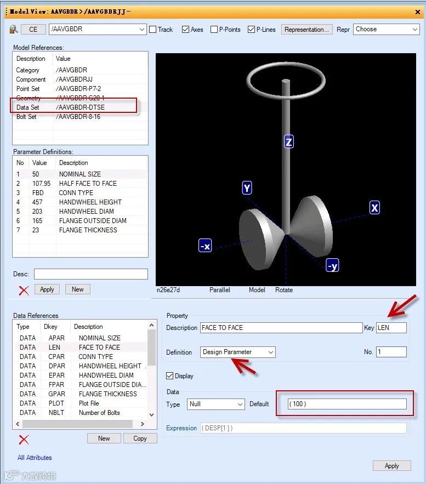Click New under Data References
Viewport: 426px width, 484px height.
click(104, 439)
